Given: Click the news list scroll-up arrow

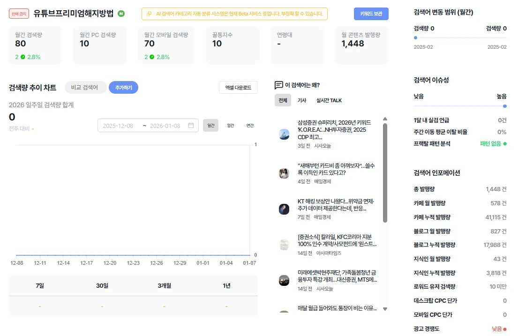Looking at the screenshot, I should (x=385, y=119).
